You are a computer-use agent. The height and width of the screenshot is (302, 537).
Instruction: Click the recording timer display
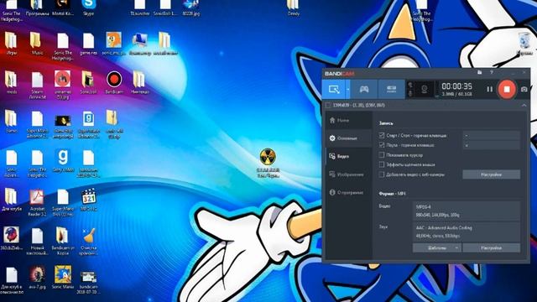(456, 86)
